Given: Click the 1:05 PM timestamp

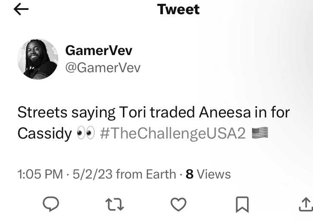Looking at the screenshot, I should click(x=40, y=174).
